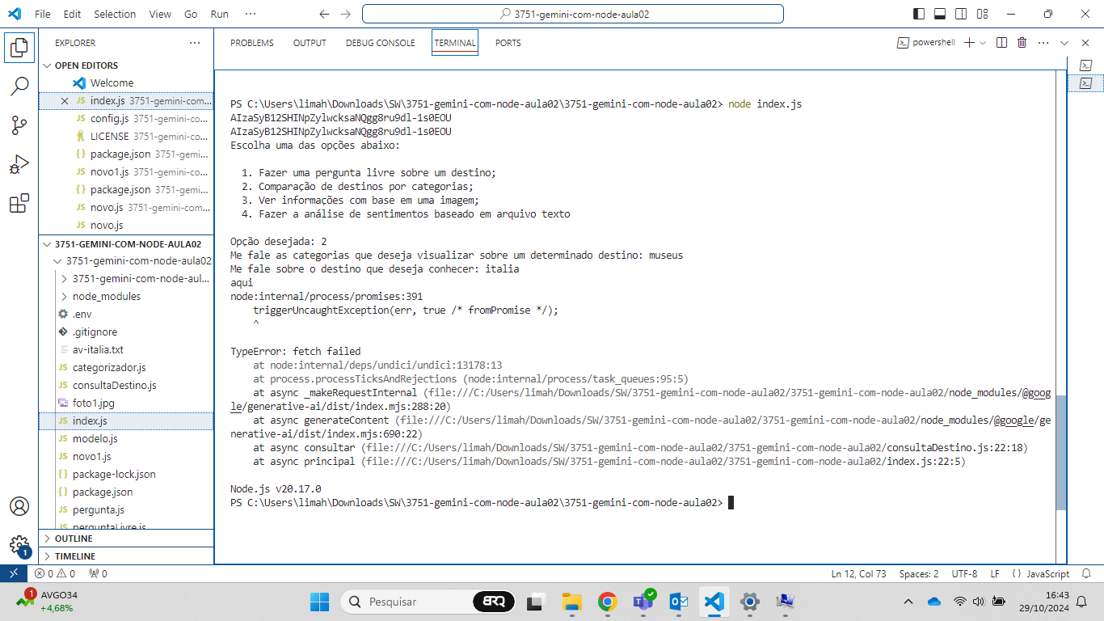This screenshot has height=621, width=1104.
Task: Change encoding via UTF-8 status entry
Action: coord(964,573)
